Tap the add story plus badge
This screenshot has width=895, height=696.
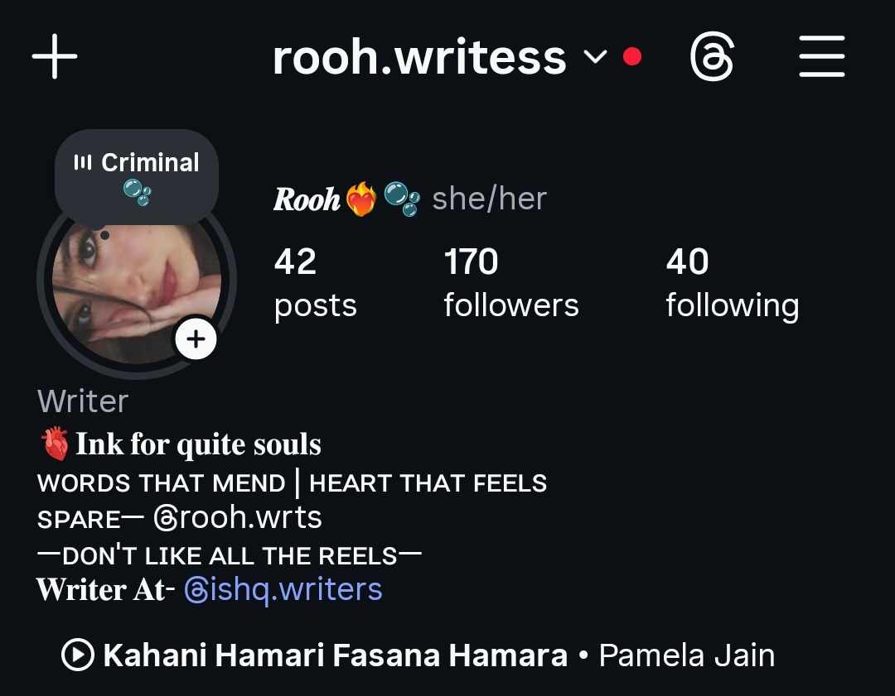[x=196, y=338]
